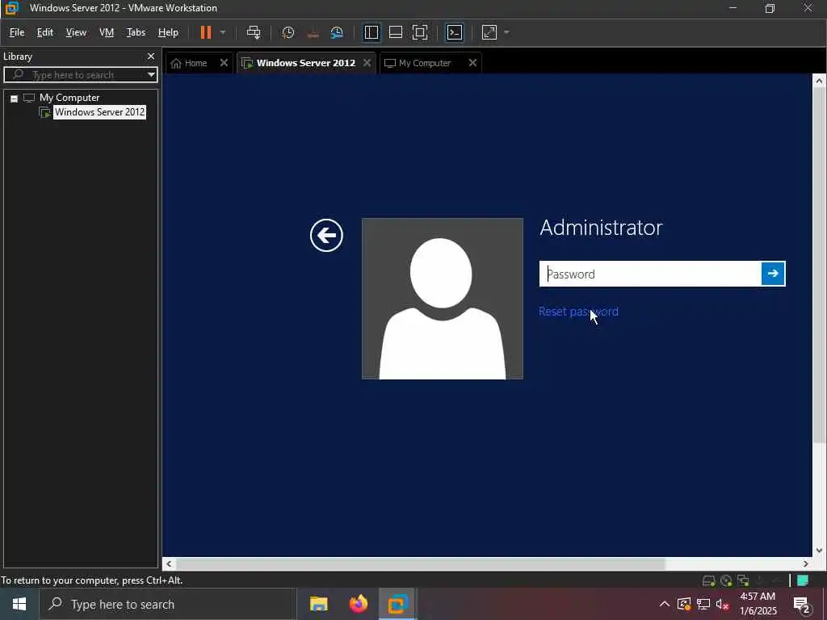Toggle the console view toolbar icon
The height and width of the screenshot is (620, 827).
455,32
